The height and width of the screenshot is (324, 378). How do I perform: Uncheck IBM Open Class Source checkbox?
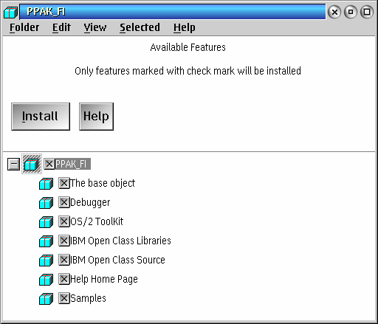[x=64, y=260]
